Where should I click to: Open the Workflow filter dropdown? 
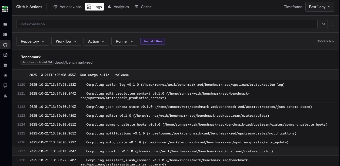pyautogui.click(x=66, y=41)
